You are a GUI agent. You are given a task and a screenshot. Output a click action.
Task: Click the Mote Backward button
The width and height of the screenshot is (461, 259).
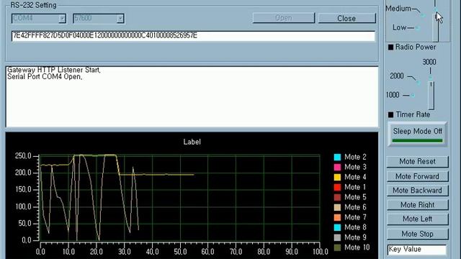click(417, 190)
